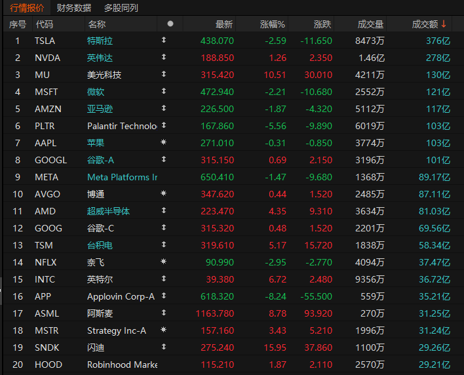This screenshot has width=464, height=375.
Task: Click the arrow marker icon in SNDK row
Action: pyautogui.click(x=164, y=347)
